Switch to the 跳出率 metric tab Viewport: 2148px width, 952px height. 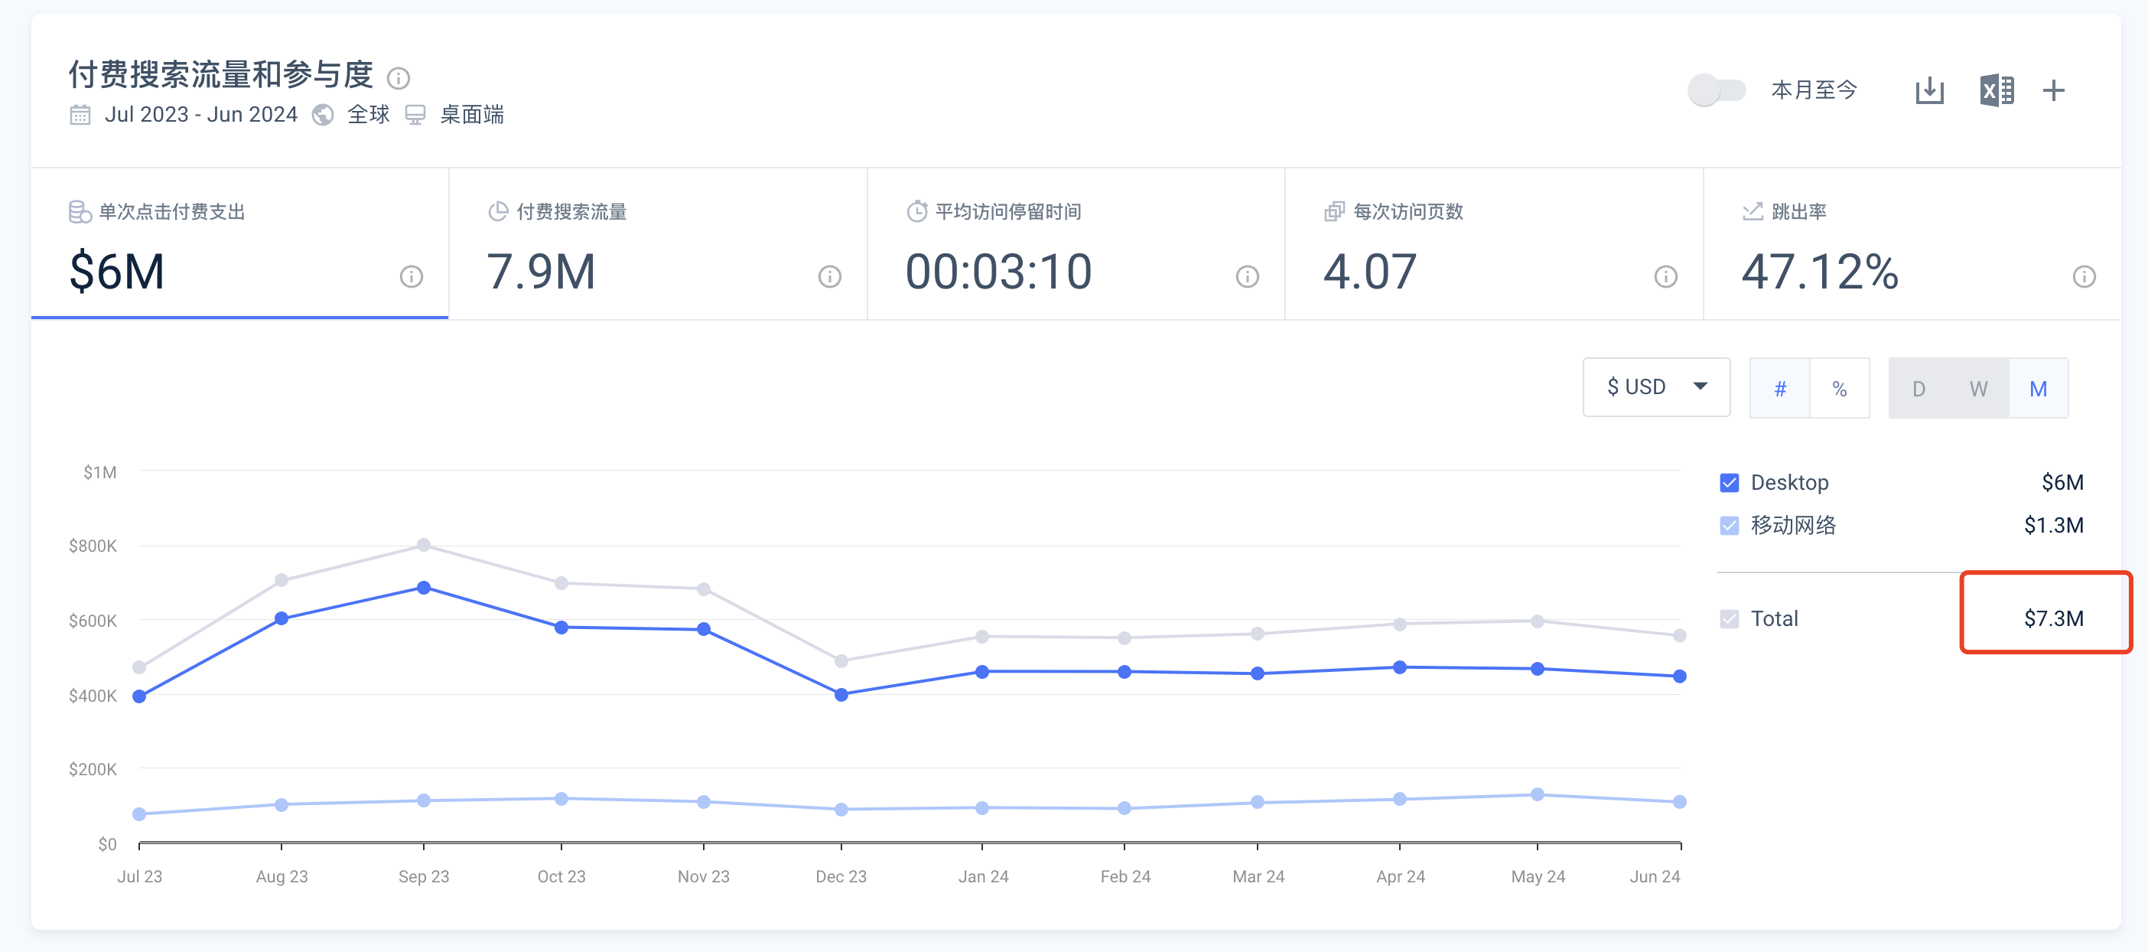click(x=1912, y=243)
